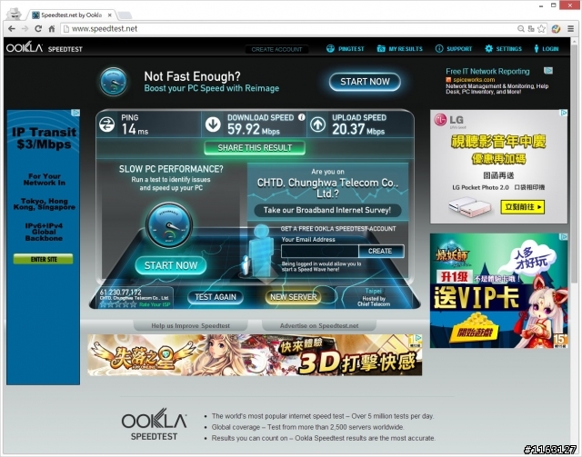Click AdChoices icon on LG ad

point(564,113)
